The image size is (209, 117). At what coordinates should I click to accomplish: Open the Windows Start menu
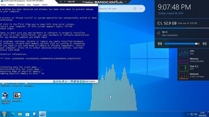4,114
